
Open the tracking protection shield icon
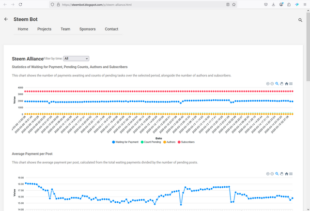tap(52, 4)
